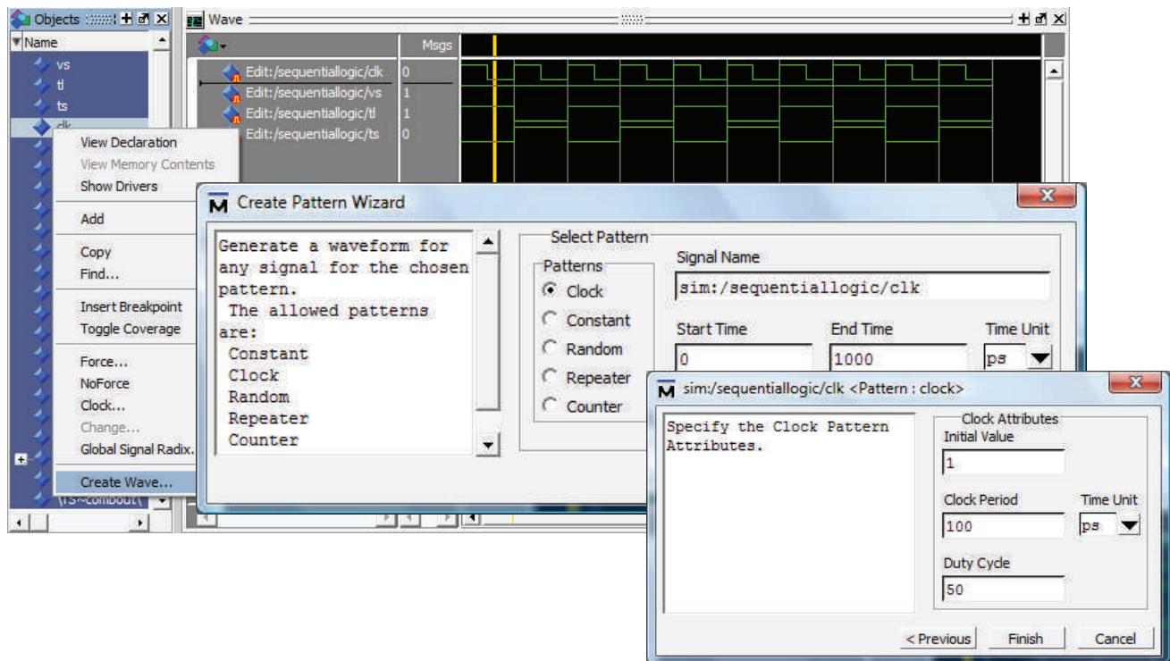Select the Repeater pattern radio button
The height and width of the screenshot is (661, 1170).
551,377
